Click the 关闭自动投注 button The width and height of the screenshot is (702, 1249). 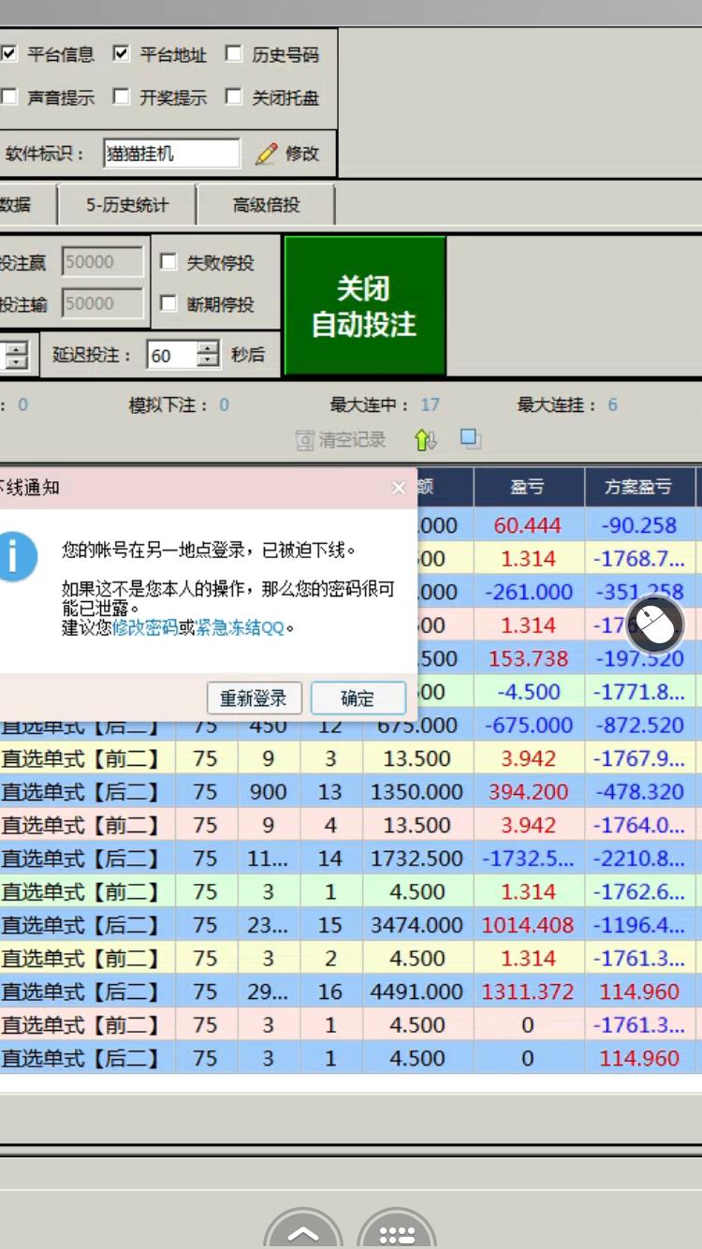(364, 306)
